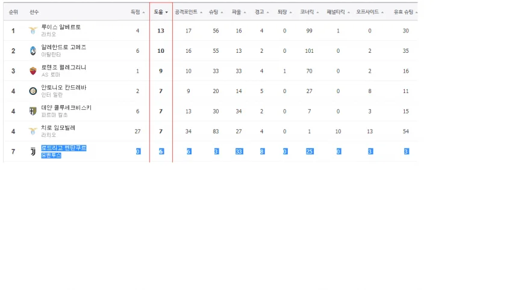Click the fouls value 34 for 데얀 쿨루셰브스키
Viewport: 518px width, 290px height.
[239, 111]
